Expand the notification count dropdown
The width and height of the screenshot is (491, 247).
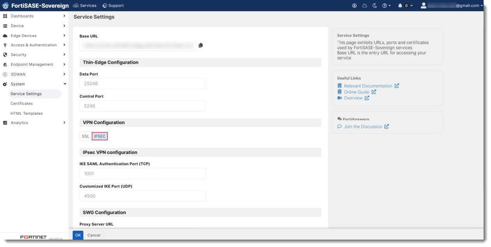[x=412, y=5]
